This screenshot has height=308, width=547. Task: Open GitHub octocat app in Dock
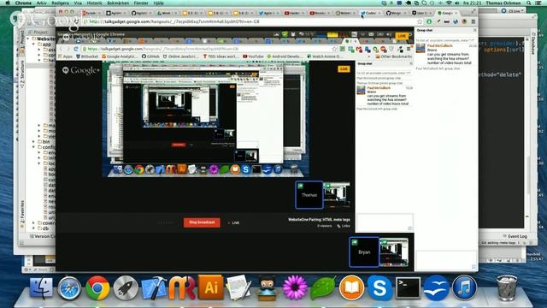pos(267,289)
